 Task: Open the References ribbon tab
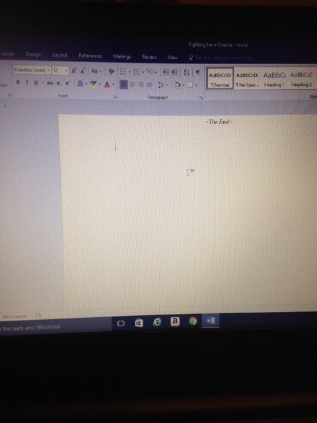coord(90,56)
